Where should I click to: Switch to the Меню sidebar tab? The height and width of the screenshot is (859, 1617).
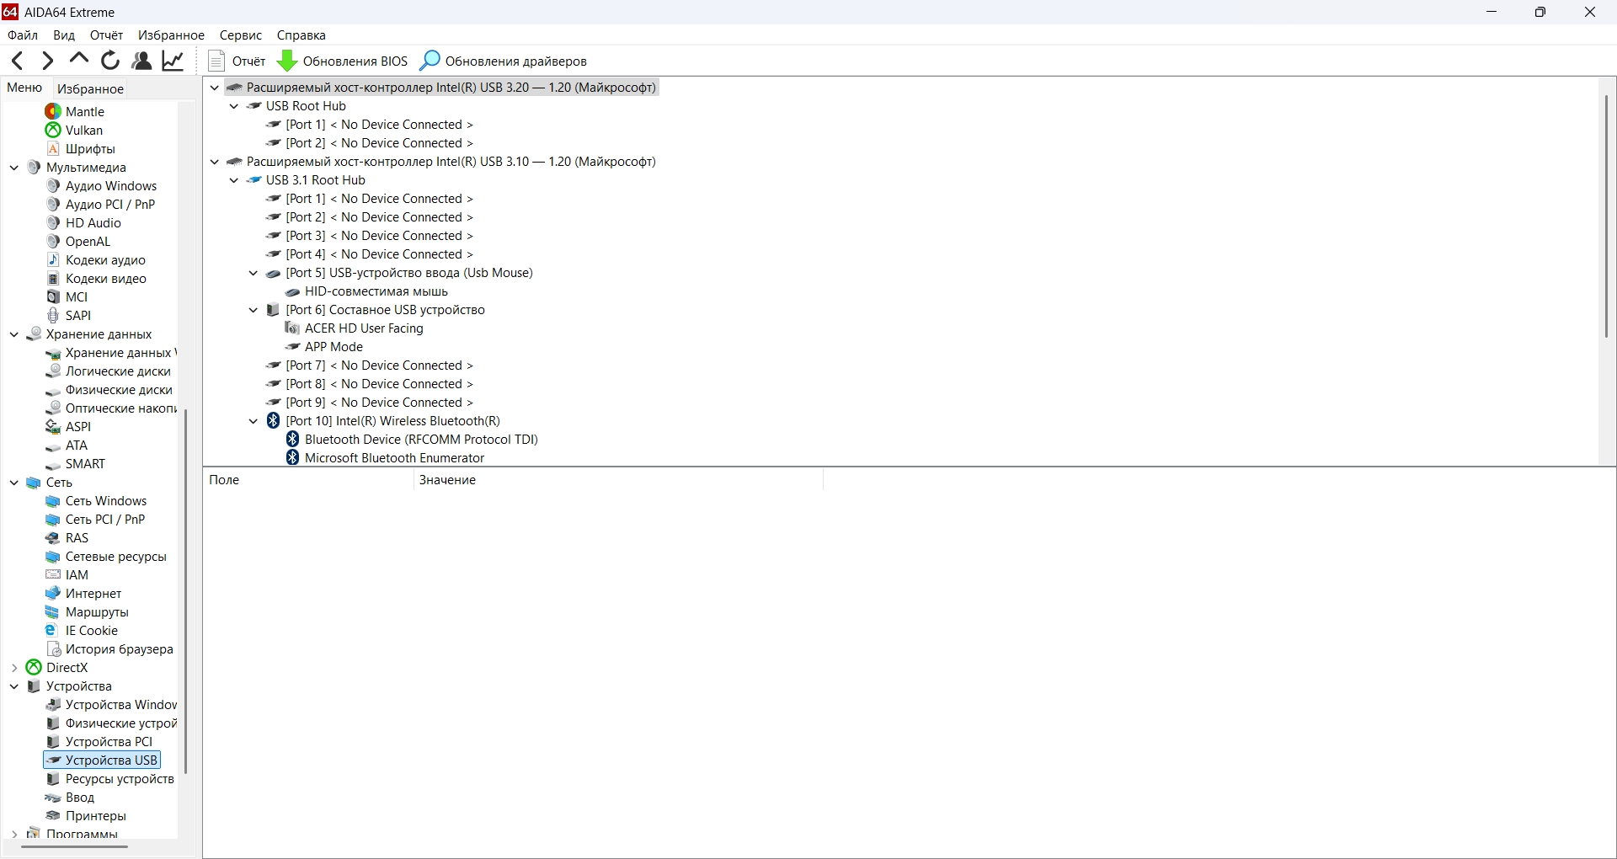24,88
